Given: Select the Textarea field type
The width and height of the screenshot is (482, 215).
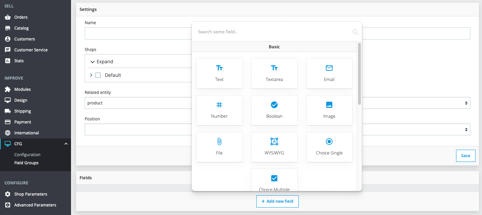Looking at the screenshot, I should tap(274, 73).
